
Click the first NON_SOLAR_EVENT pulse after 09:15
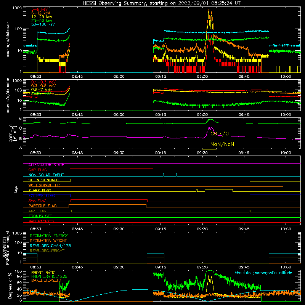[164, 175]
